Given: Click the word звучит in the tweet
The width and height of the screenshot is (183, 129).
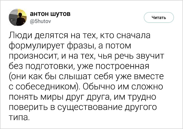Looking at the screenshot, I should (x=152, y=57).
